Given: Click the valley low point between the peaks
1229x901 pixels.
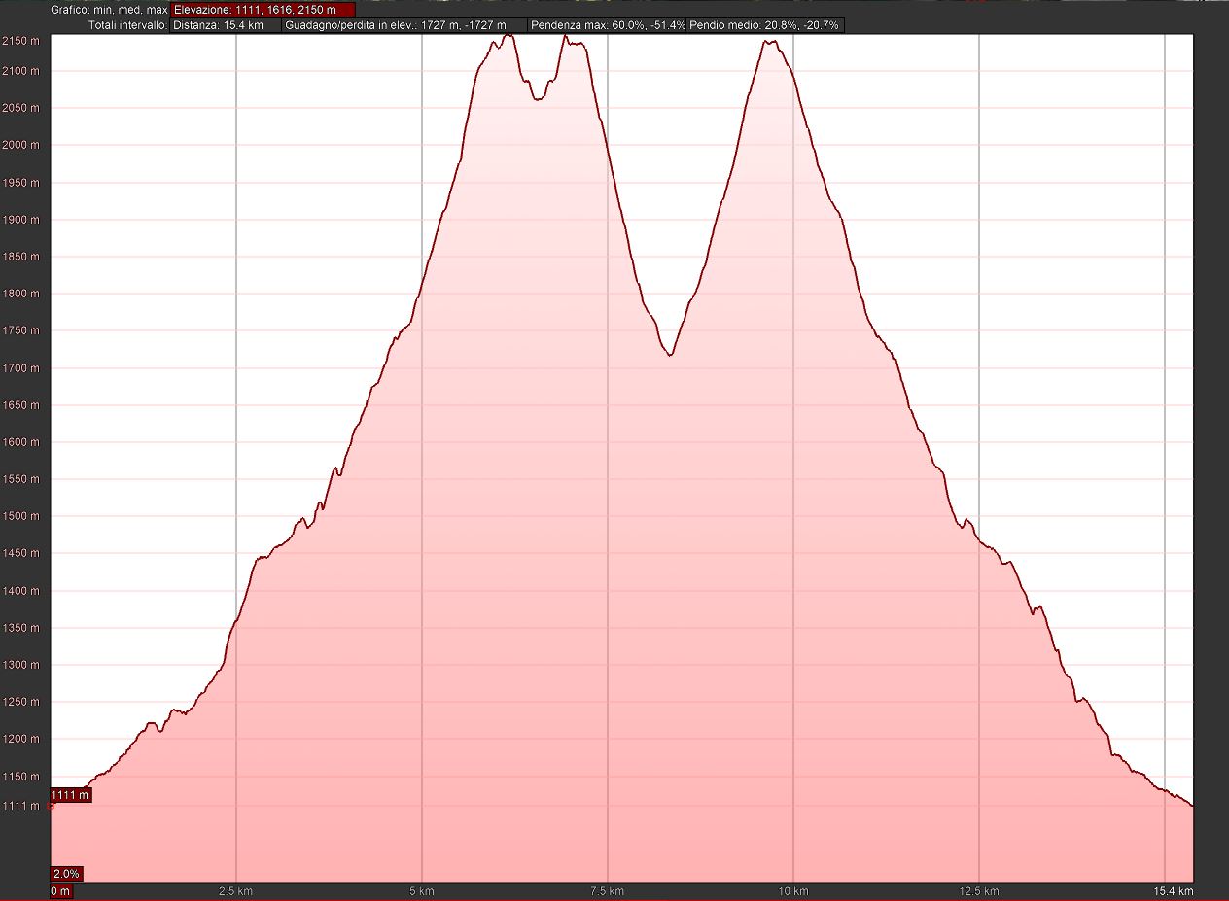Looking at the screenshot, I should pos(670,355).
